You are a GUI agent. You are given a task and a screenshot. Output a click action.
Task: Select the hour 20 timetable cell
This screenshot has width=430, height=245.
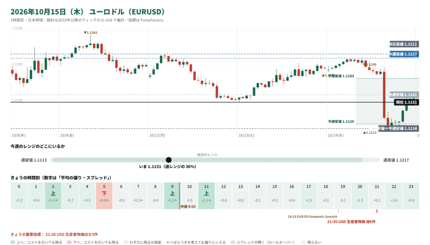(x=360, y=195)
